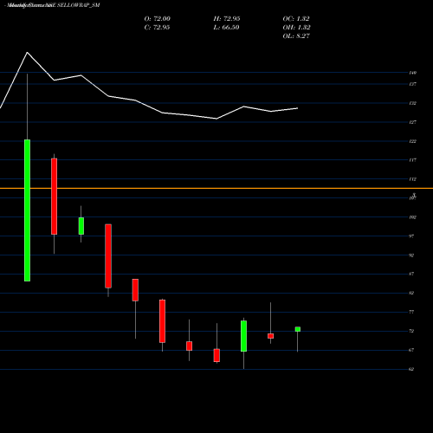The image size is (433, 433).
Task: Click the OH: 1.32 reading
Action: (296, 28)
